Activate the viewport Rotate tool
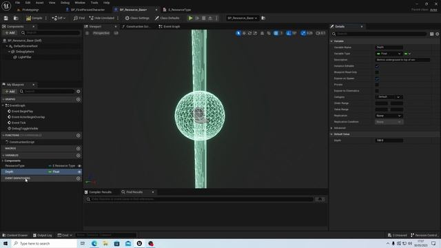 click(249, 33)
